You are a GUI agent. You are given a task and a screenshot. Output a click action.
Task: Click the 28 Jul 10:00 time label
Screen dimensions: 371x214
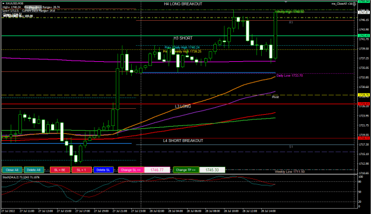point(231,211)
